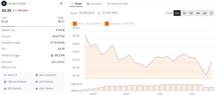Screen dimensions: 217x95
Task: Click the low-high price range bar
Action: point(33,26)
